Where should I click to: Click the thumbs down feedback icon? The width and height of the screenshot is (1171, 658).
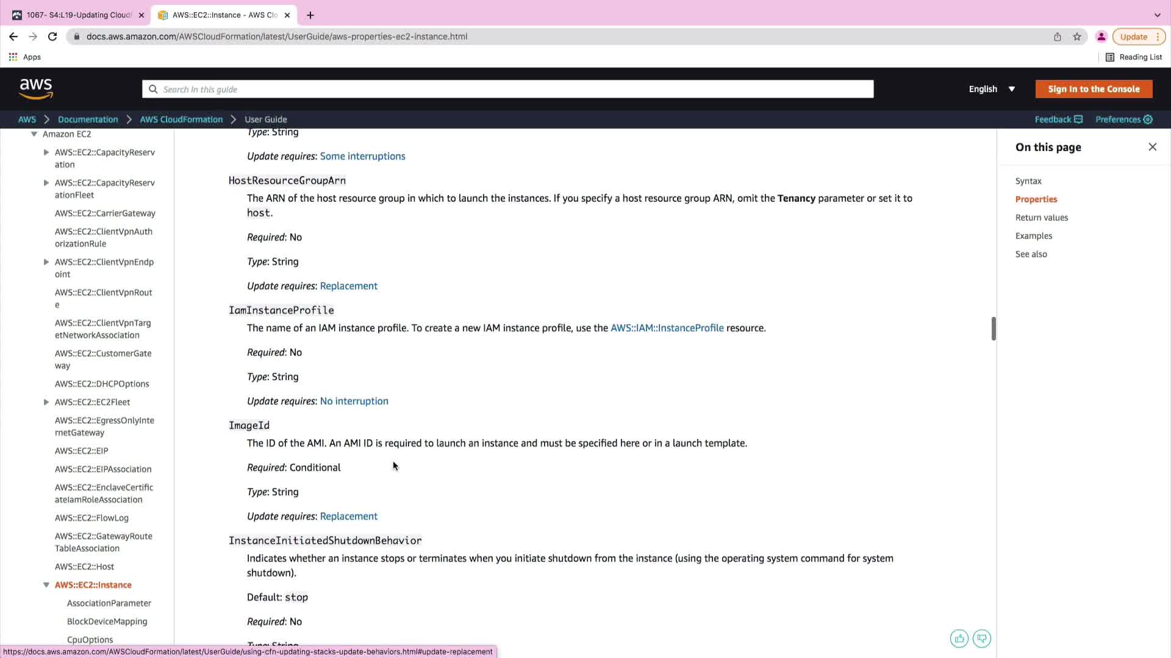(x=982, y=639)
